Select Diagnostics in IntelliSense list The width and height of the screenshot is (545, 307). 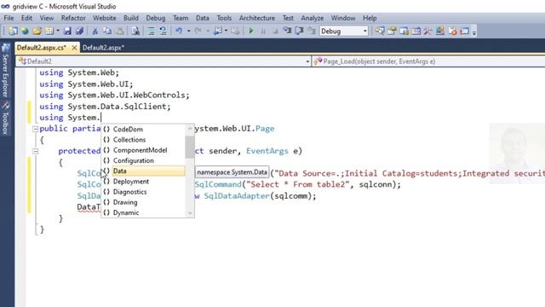click(x=143, y=192)
